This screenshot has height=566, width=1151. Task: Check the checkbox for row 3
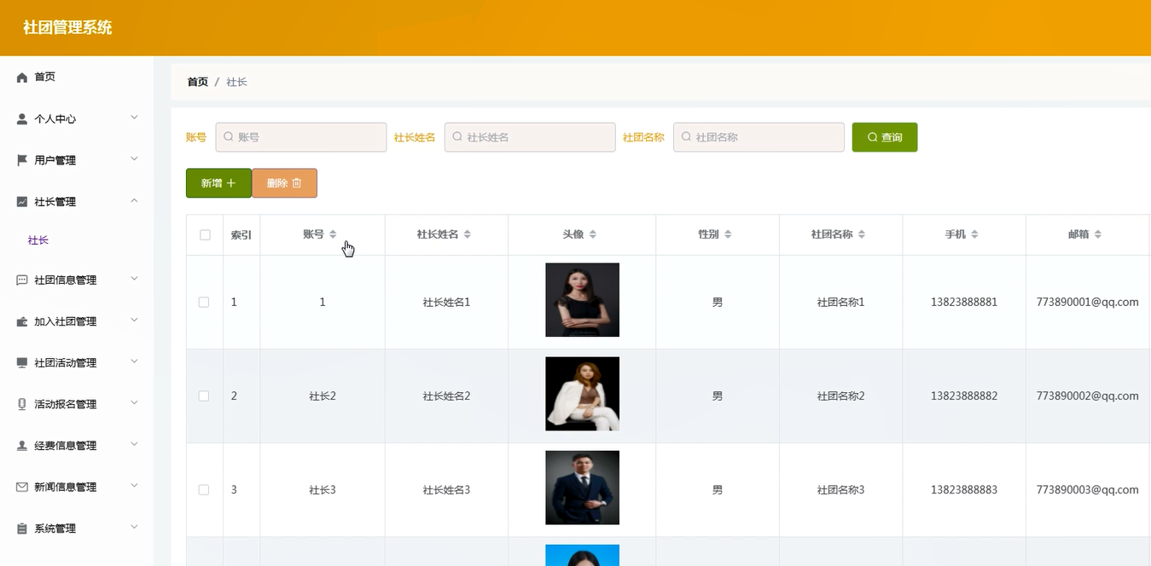click(x=204, y=490)
